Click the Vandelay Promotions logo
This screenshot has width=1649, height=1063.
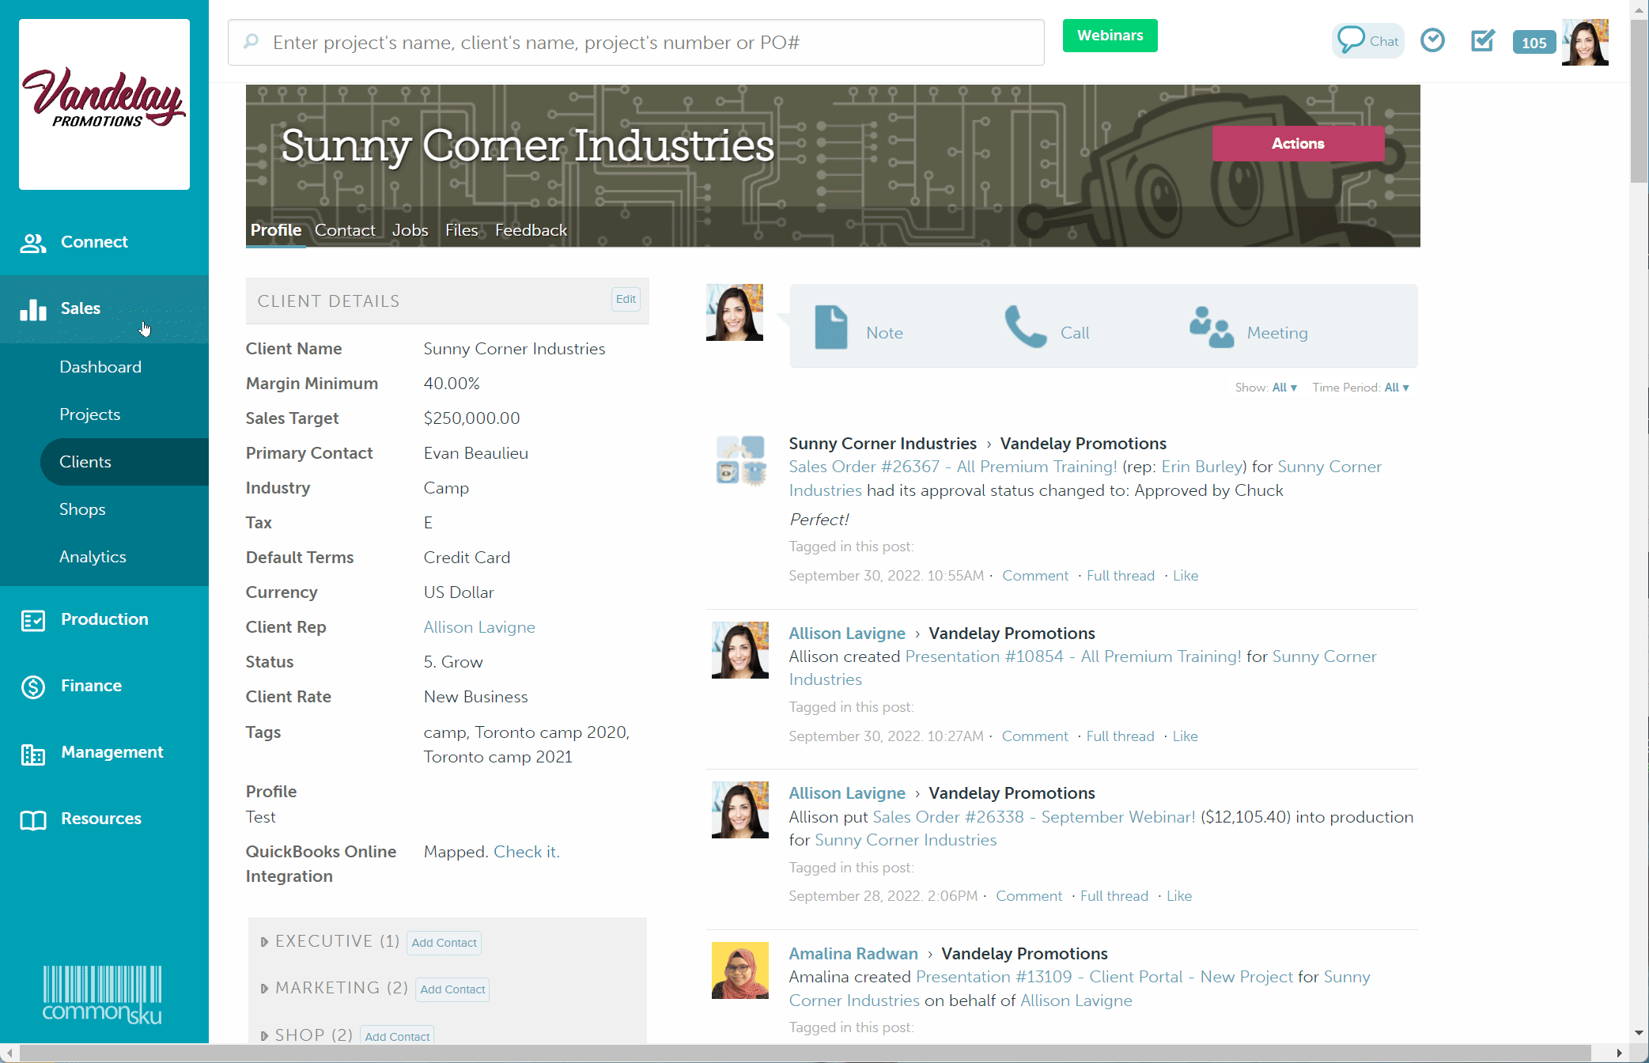[104, 104]
